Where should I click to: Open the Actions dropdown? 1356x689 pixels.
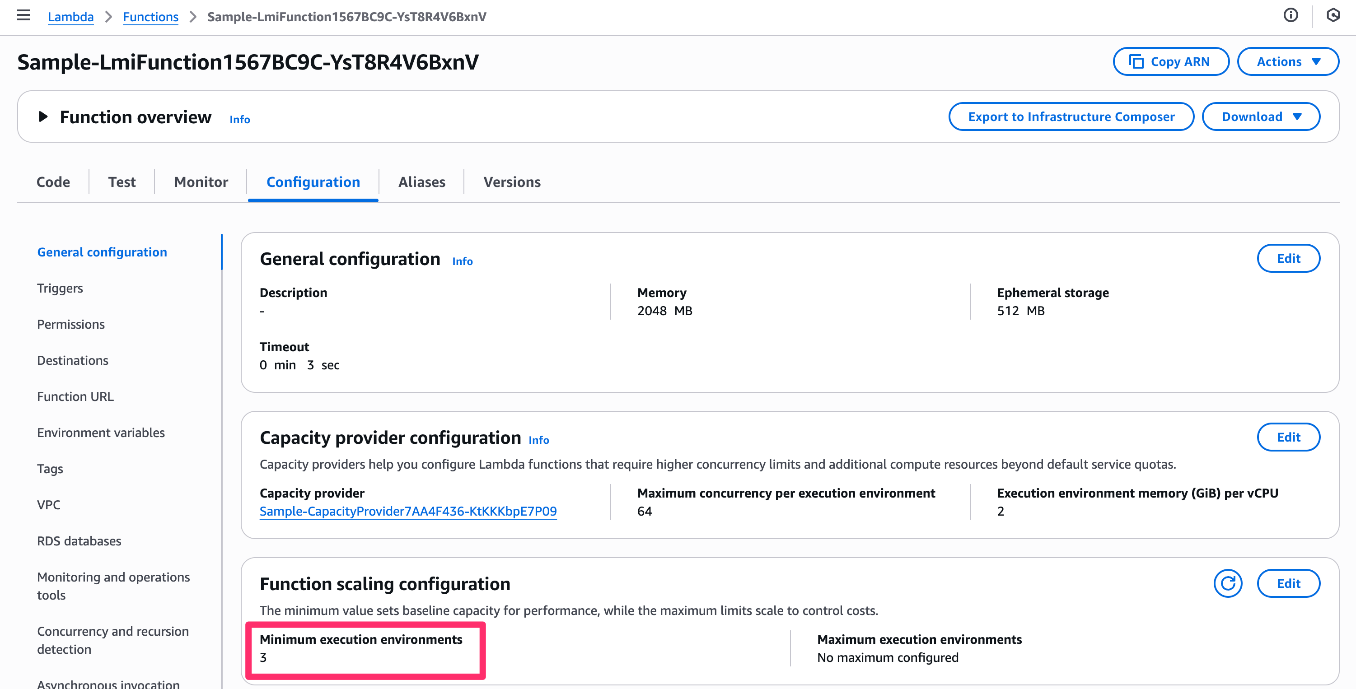(x=1288, y=61)
